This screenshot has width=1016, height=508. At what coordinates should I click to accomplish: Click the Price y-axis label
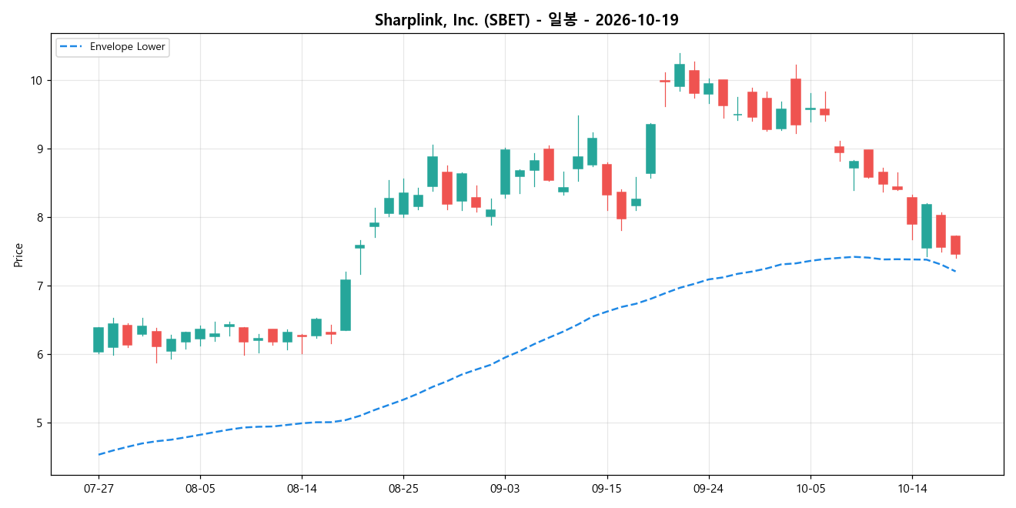(x=18, y=255)
